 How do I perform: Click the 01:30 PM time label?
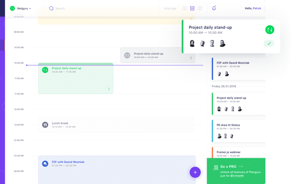pos(19,156)
